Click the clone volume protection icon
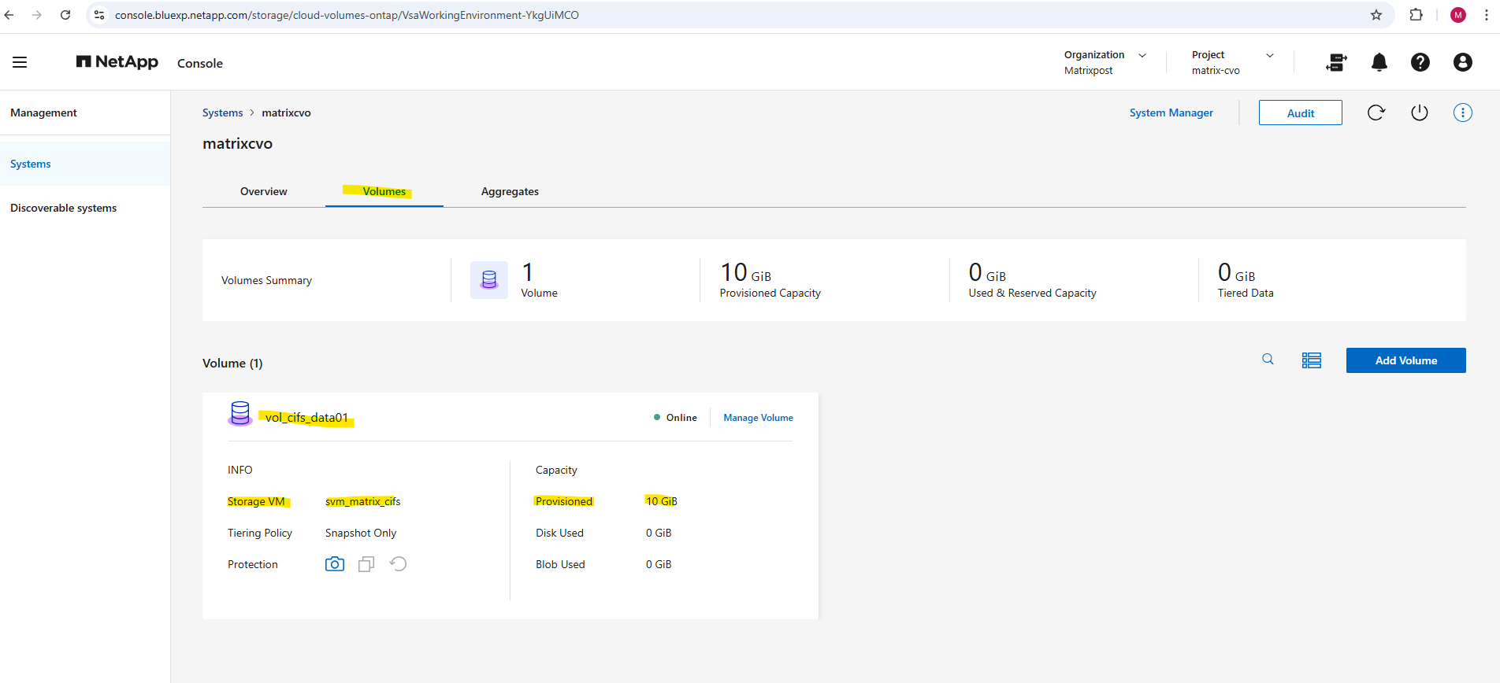This screenshot has width=1500, height=683. [366, 564]
